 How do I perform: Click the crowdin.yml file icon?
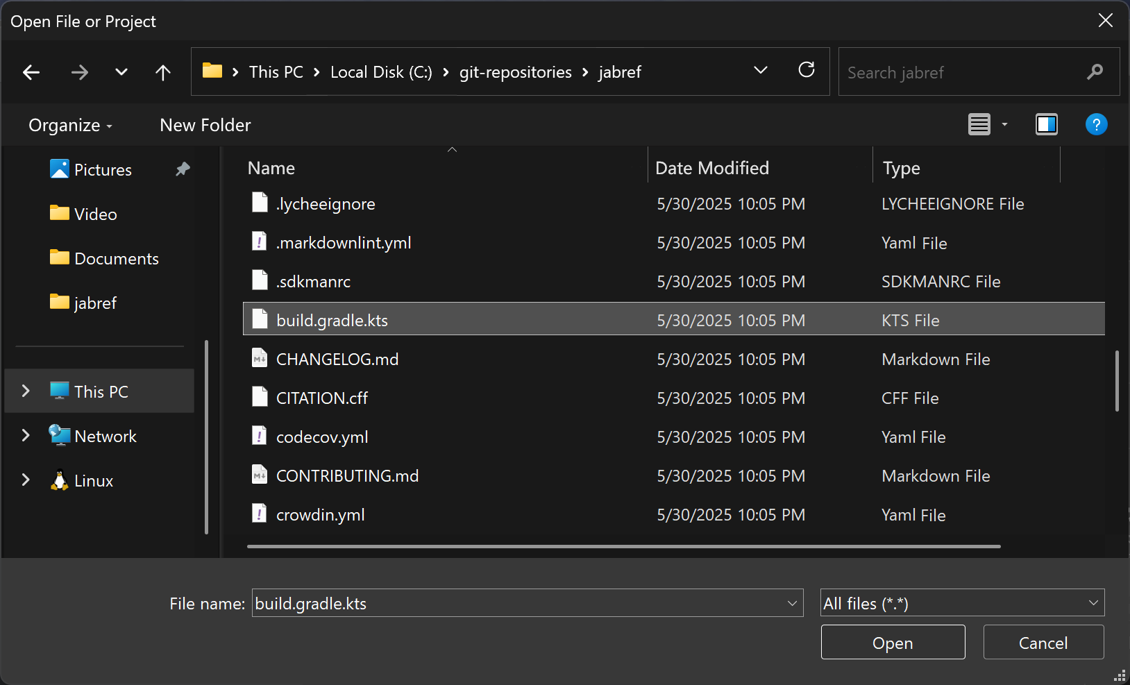[x=260, y=514]
